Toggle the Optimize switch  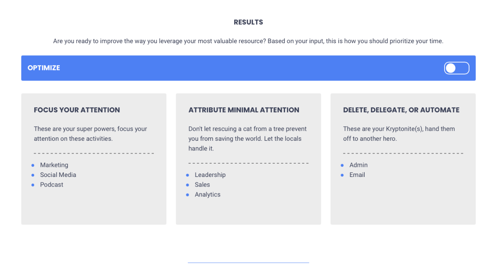point(457,68)
